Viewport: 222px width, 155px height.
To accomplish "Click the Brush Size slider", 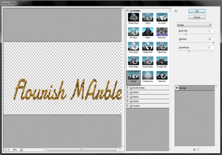I will pyautogui.click(x=196, y=34).
